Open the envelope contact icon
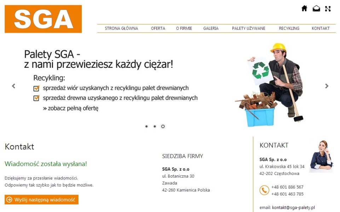The image size is (340, 212). coord(316,8)
